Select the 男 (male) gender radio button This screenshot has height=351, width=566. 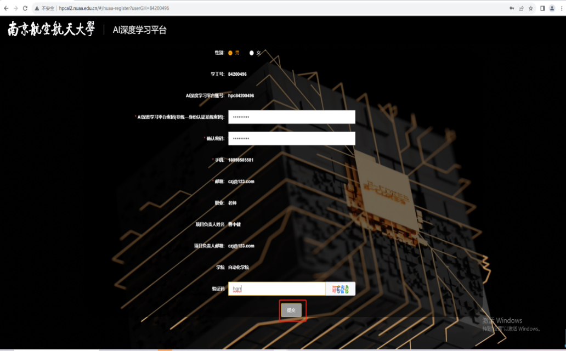pyautogui.click(x=231, y=53)
